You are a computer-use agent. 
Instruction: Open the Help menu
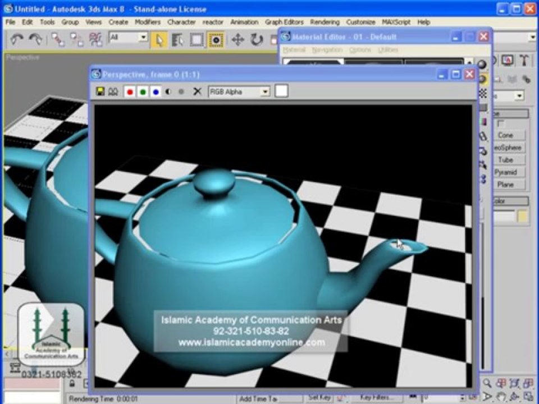pos(424,22)
